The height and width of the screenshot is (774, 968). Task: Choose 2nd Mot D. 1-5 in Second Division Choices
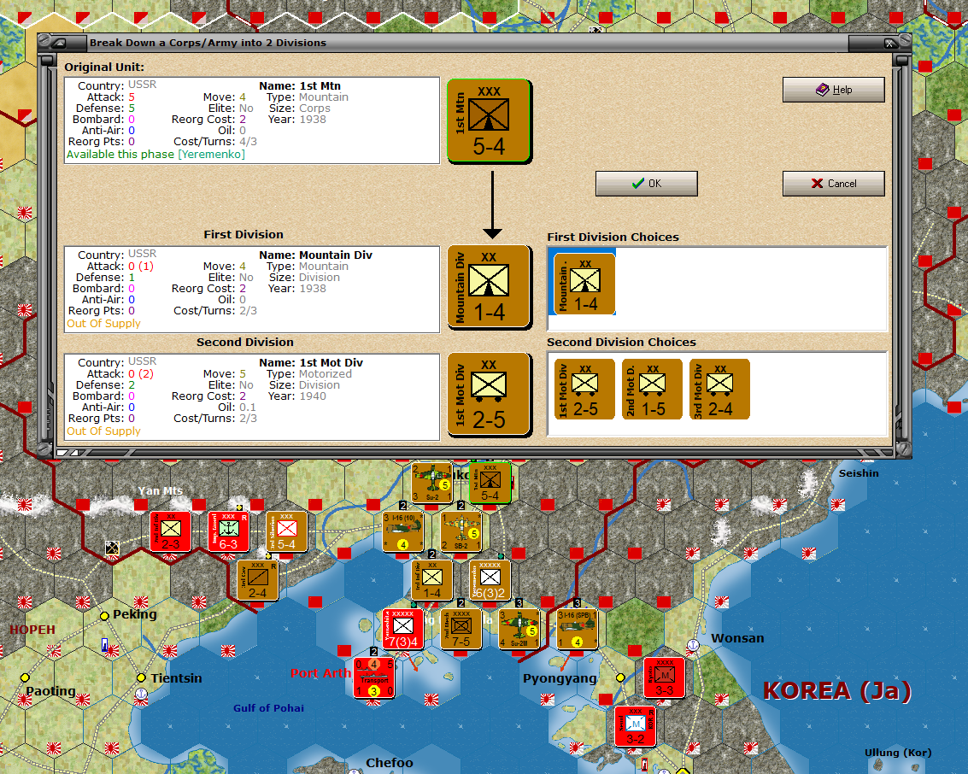652,390
